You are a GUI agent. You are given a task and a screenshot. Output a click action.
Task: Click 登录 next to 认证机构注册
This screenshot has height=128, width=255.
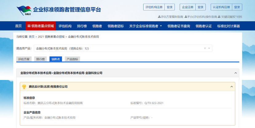[x=237, y=7]
